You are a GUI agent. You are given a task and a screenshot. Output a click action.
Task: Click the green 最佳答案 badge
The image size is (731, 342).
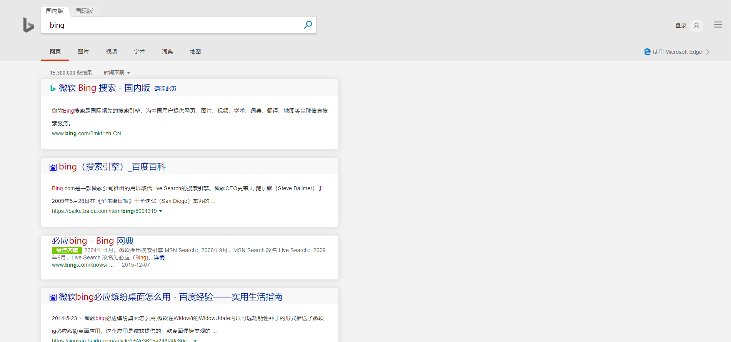[67, 250]
